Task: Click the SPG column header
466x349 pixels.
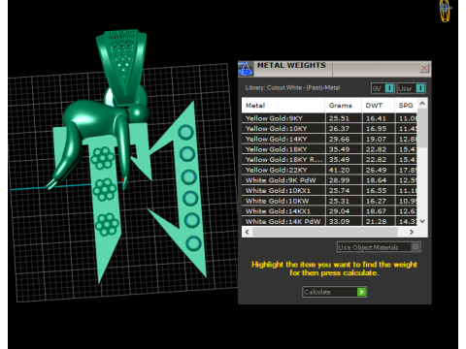Action: point(406,106)
